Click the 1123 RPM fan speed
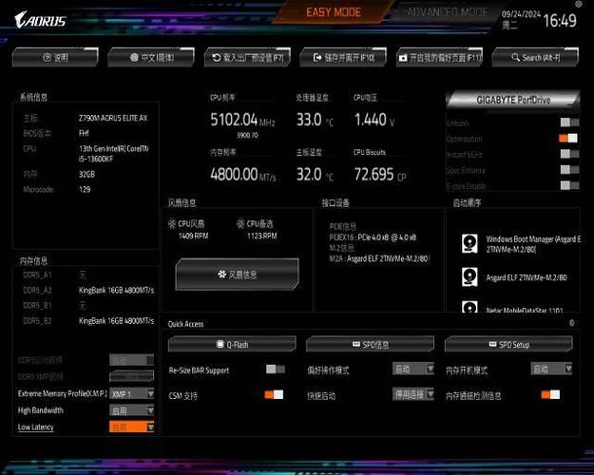 (x=261, y=236)
